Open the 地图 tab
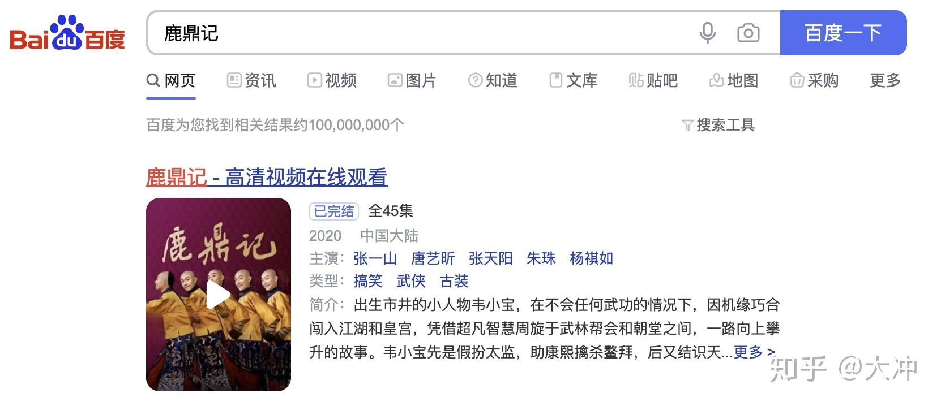 (x=734, y=80)
